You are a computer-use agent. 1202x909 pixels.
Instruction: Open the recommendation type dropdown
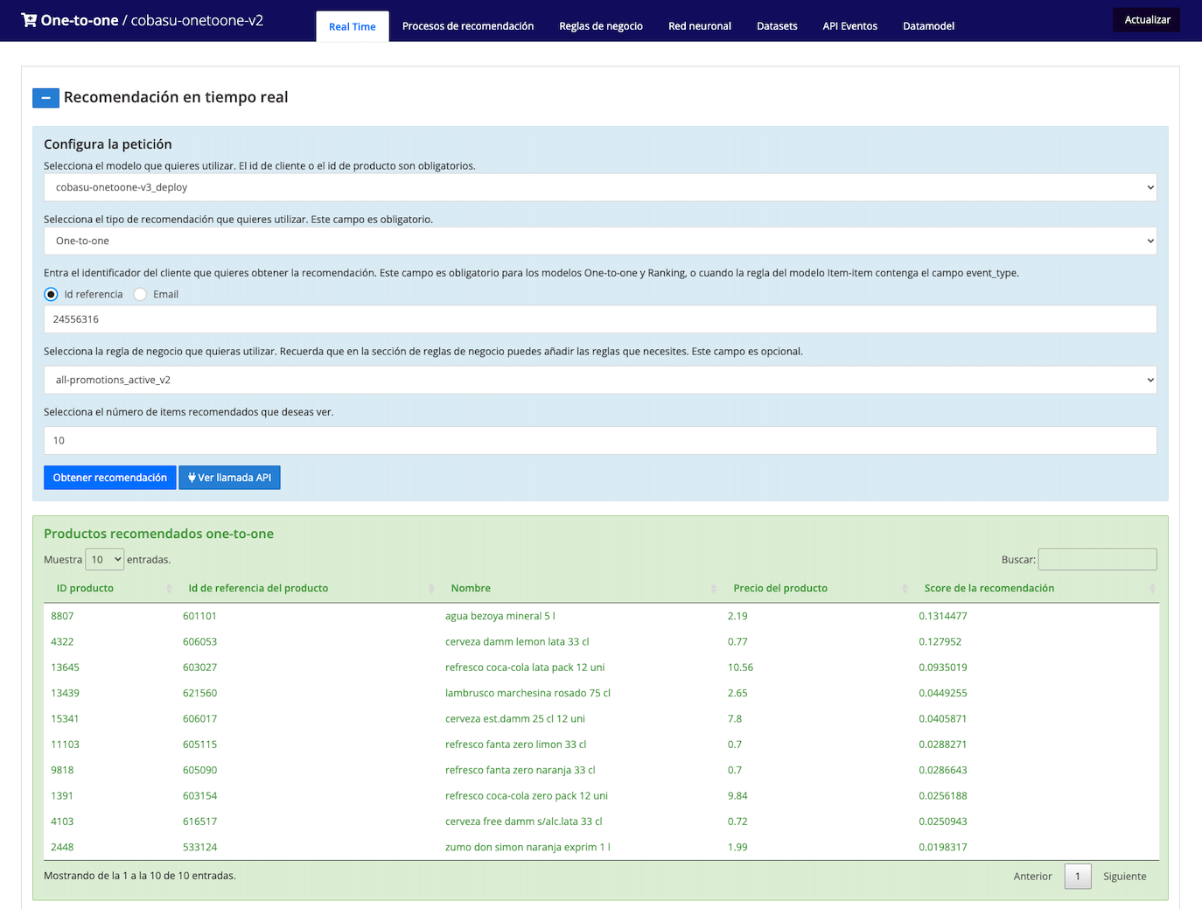pyautogui.click(x=600, y=241)
